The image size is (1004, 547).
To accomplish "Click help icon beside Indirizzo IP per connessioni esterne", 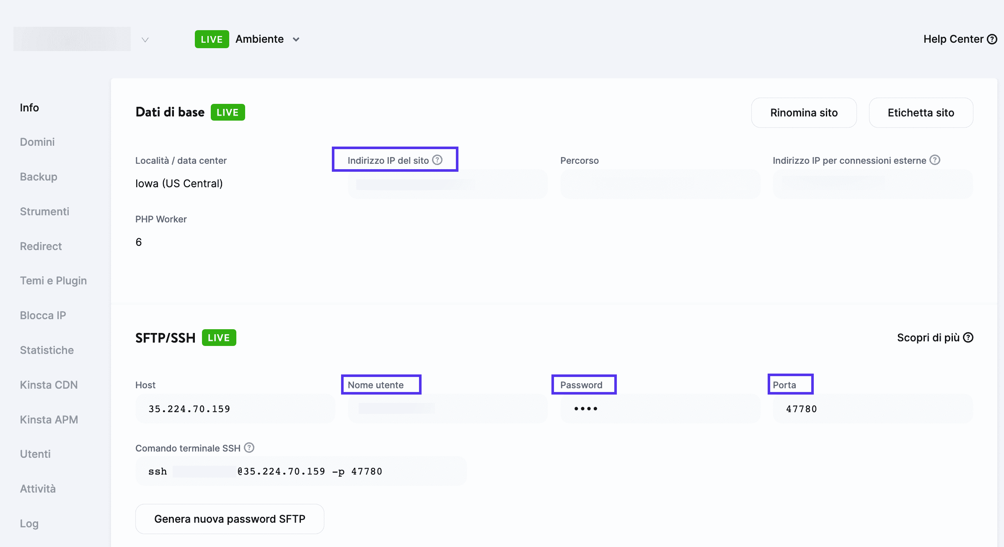I will pos(934,160).
